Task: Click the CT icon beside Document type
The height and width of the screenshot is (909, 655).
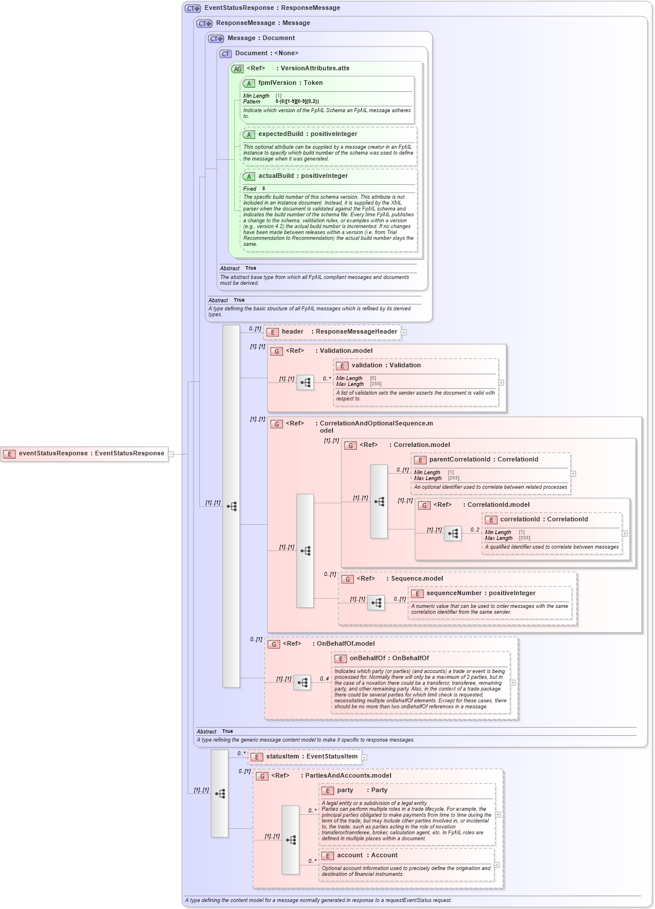Action: pos(224,53)
